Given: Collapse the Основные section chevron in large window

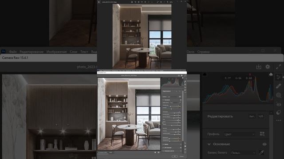Looking at the screenshot, I should pos(209,144).
